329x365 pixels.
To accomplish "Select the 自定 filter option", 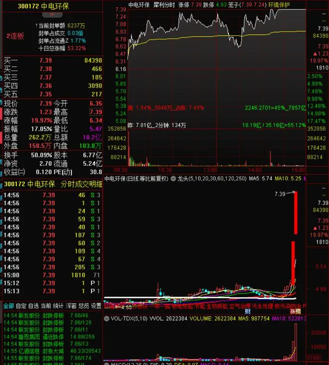I will [x=21, y=305].
